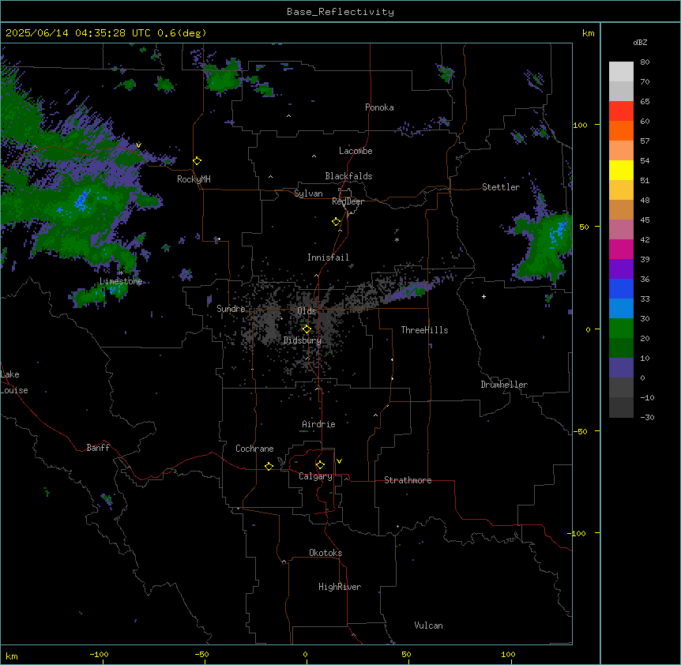Select the white plus marker north of Drumheller
This screenshot has width=681, height=665.
tap(483, 296)
